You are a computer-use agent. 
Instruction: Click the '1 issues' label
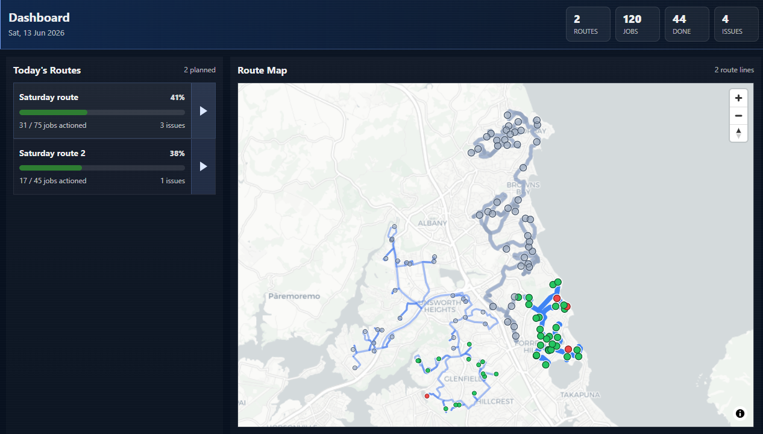pos(173,181)
